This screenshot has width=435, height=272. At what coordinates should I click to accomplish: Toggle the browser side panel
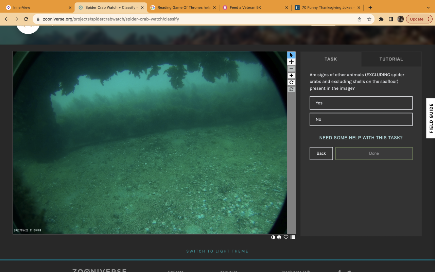(x=391, y=19)
